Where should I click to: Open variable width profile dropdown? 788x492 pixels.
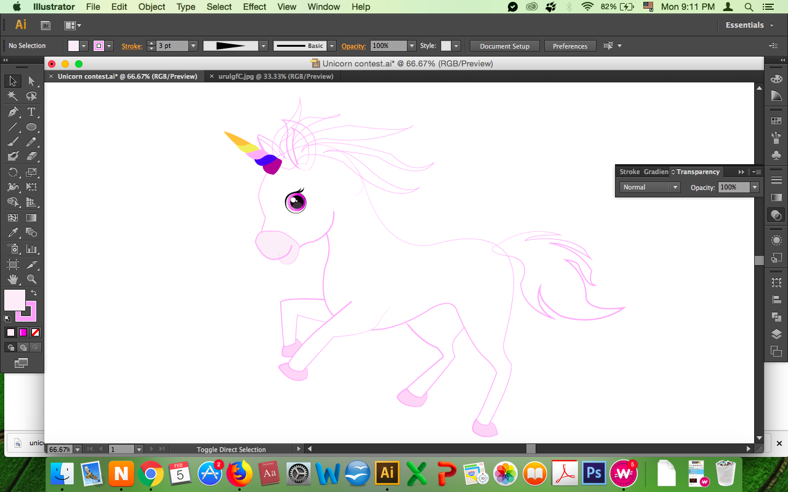tap(263, 46)
